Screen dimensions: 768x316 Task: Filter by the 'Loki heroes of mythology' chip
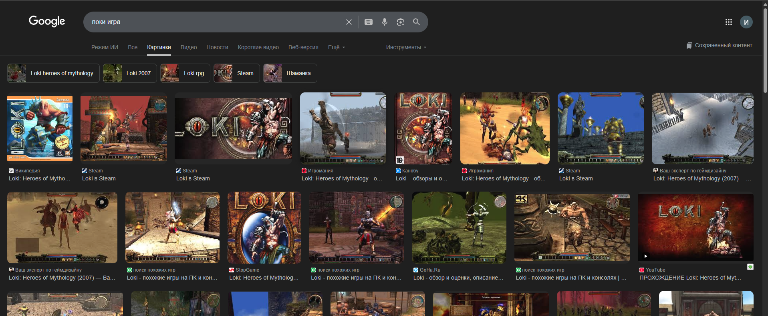pyautogui.click(x=53, y=73)
